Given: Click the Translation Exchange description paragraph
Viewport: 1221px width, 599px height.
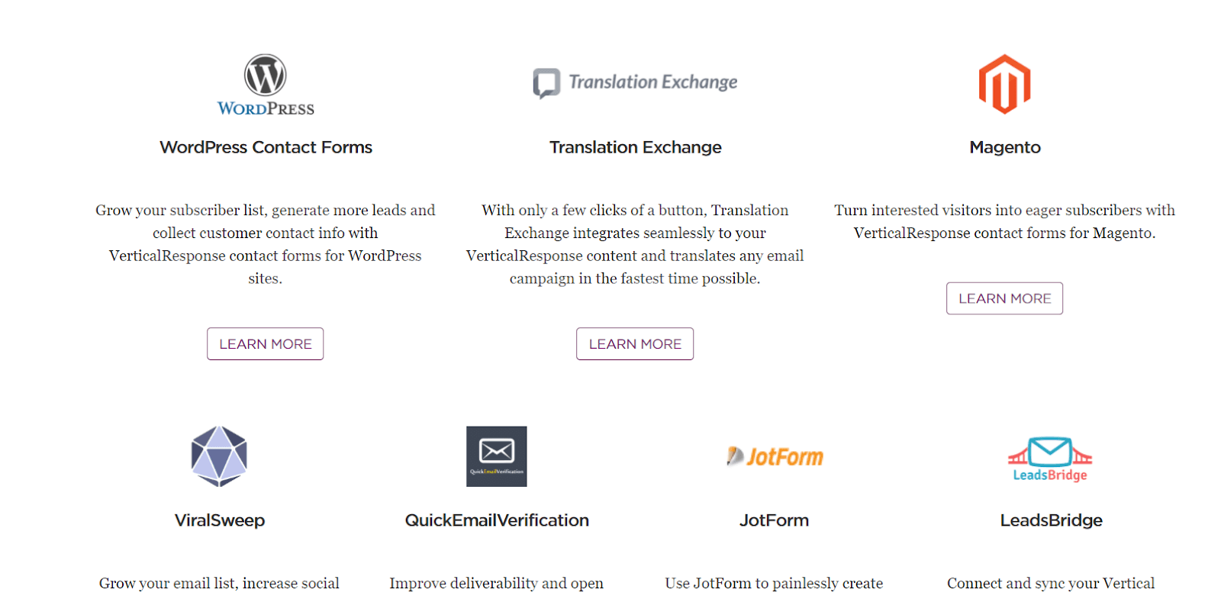Looking at the screenshot, I should 635,244.
